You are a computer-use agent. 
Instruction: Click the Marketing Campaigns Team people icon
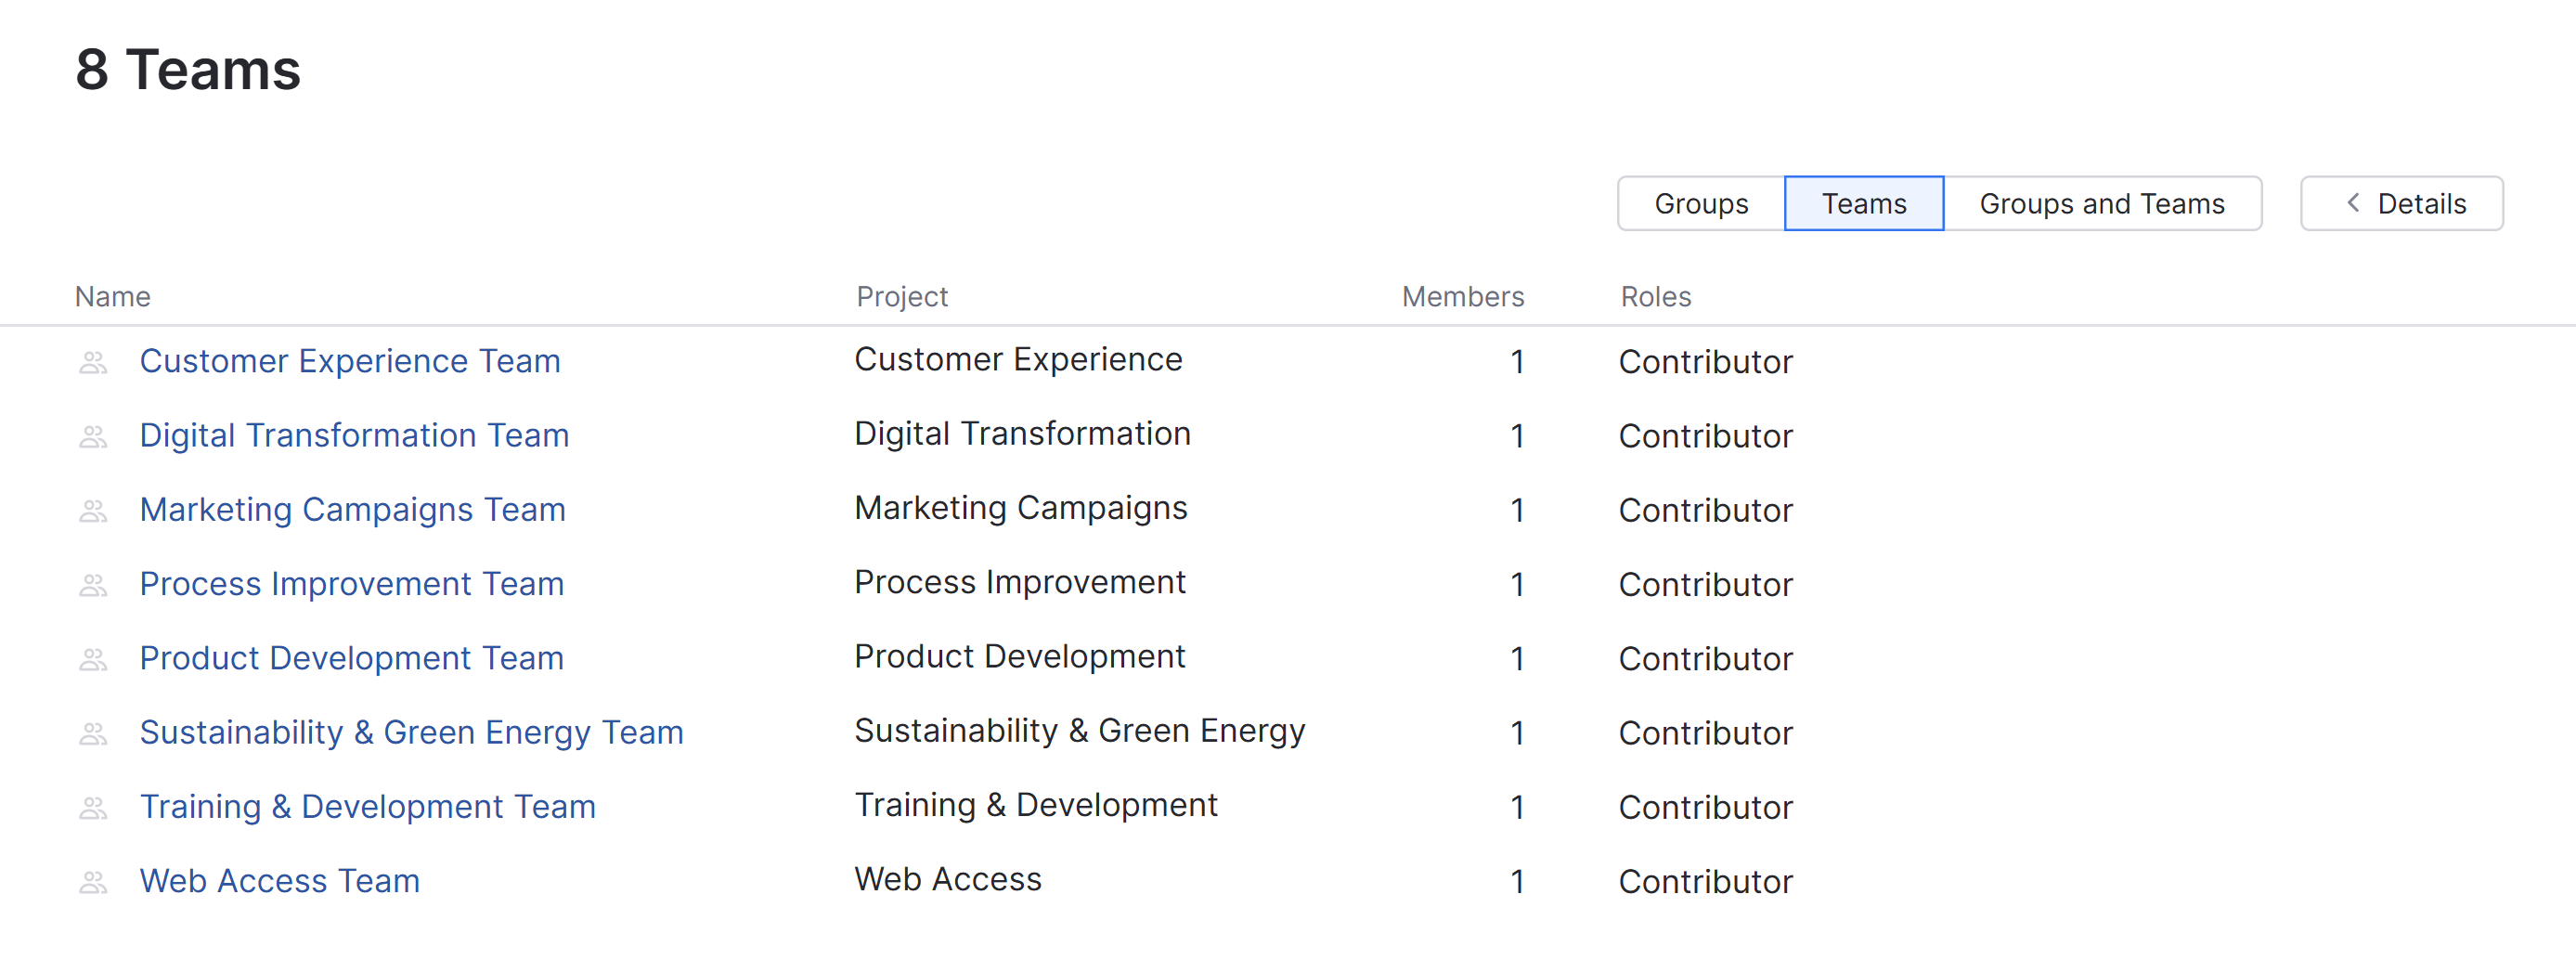[x=93, y=511]
